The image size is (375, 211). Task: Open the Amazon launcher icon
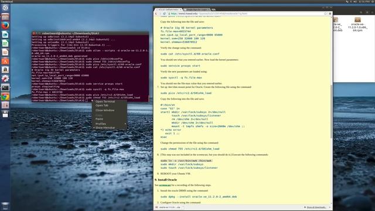click(5, 70)
